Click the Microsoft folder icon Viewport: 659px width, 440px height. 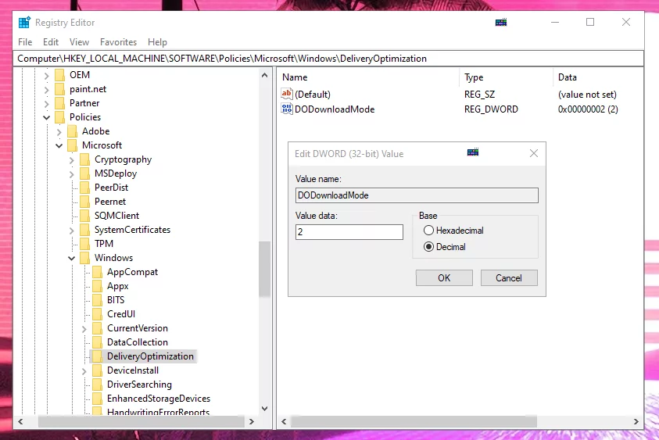click(x=73, y=145)
